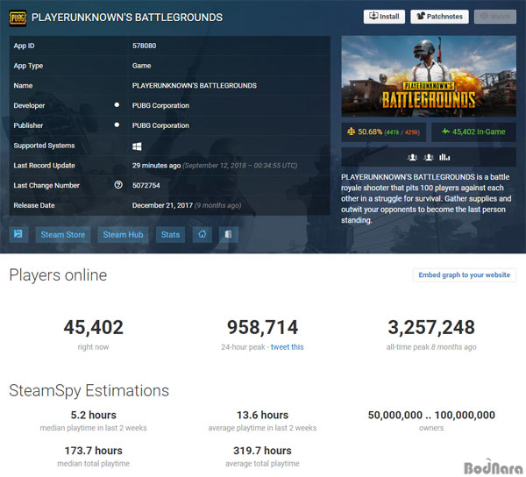Click the 29 minutes ago timestamp
The height and width of the screenshot is (477, 526).
(x=156, y=166)
